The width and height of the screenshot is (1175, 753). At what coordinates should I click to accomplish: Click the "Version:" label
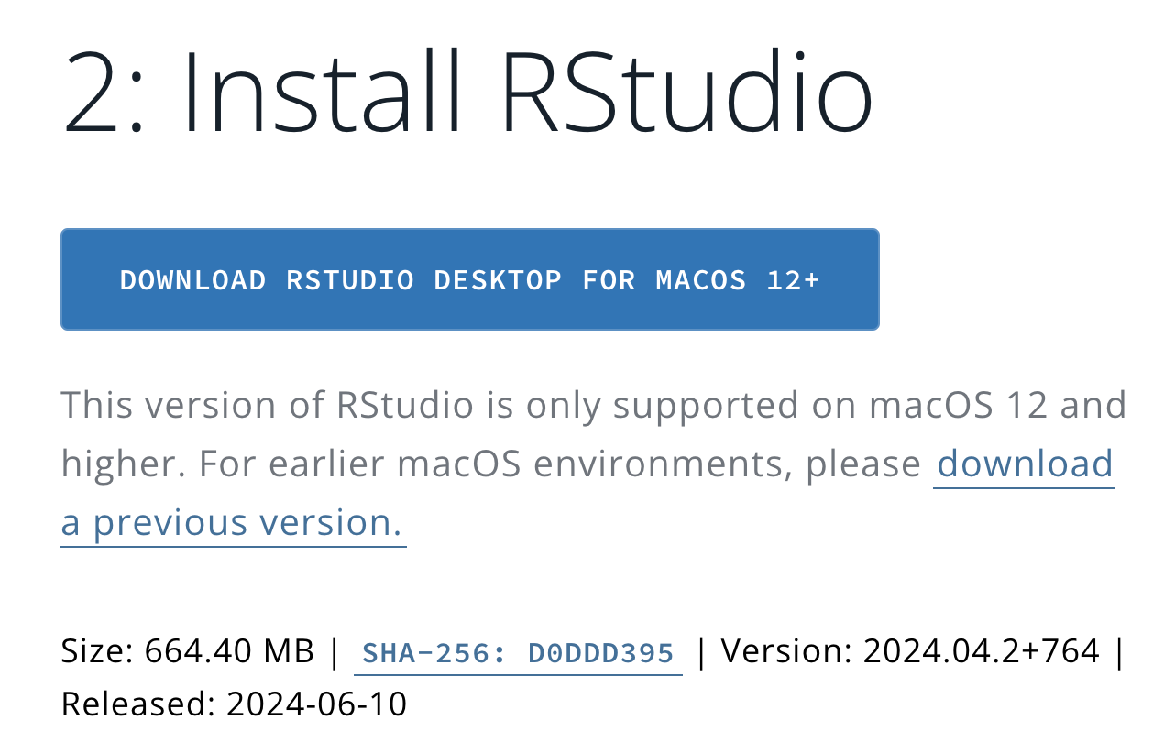coord(787,651)
